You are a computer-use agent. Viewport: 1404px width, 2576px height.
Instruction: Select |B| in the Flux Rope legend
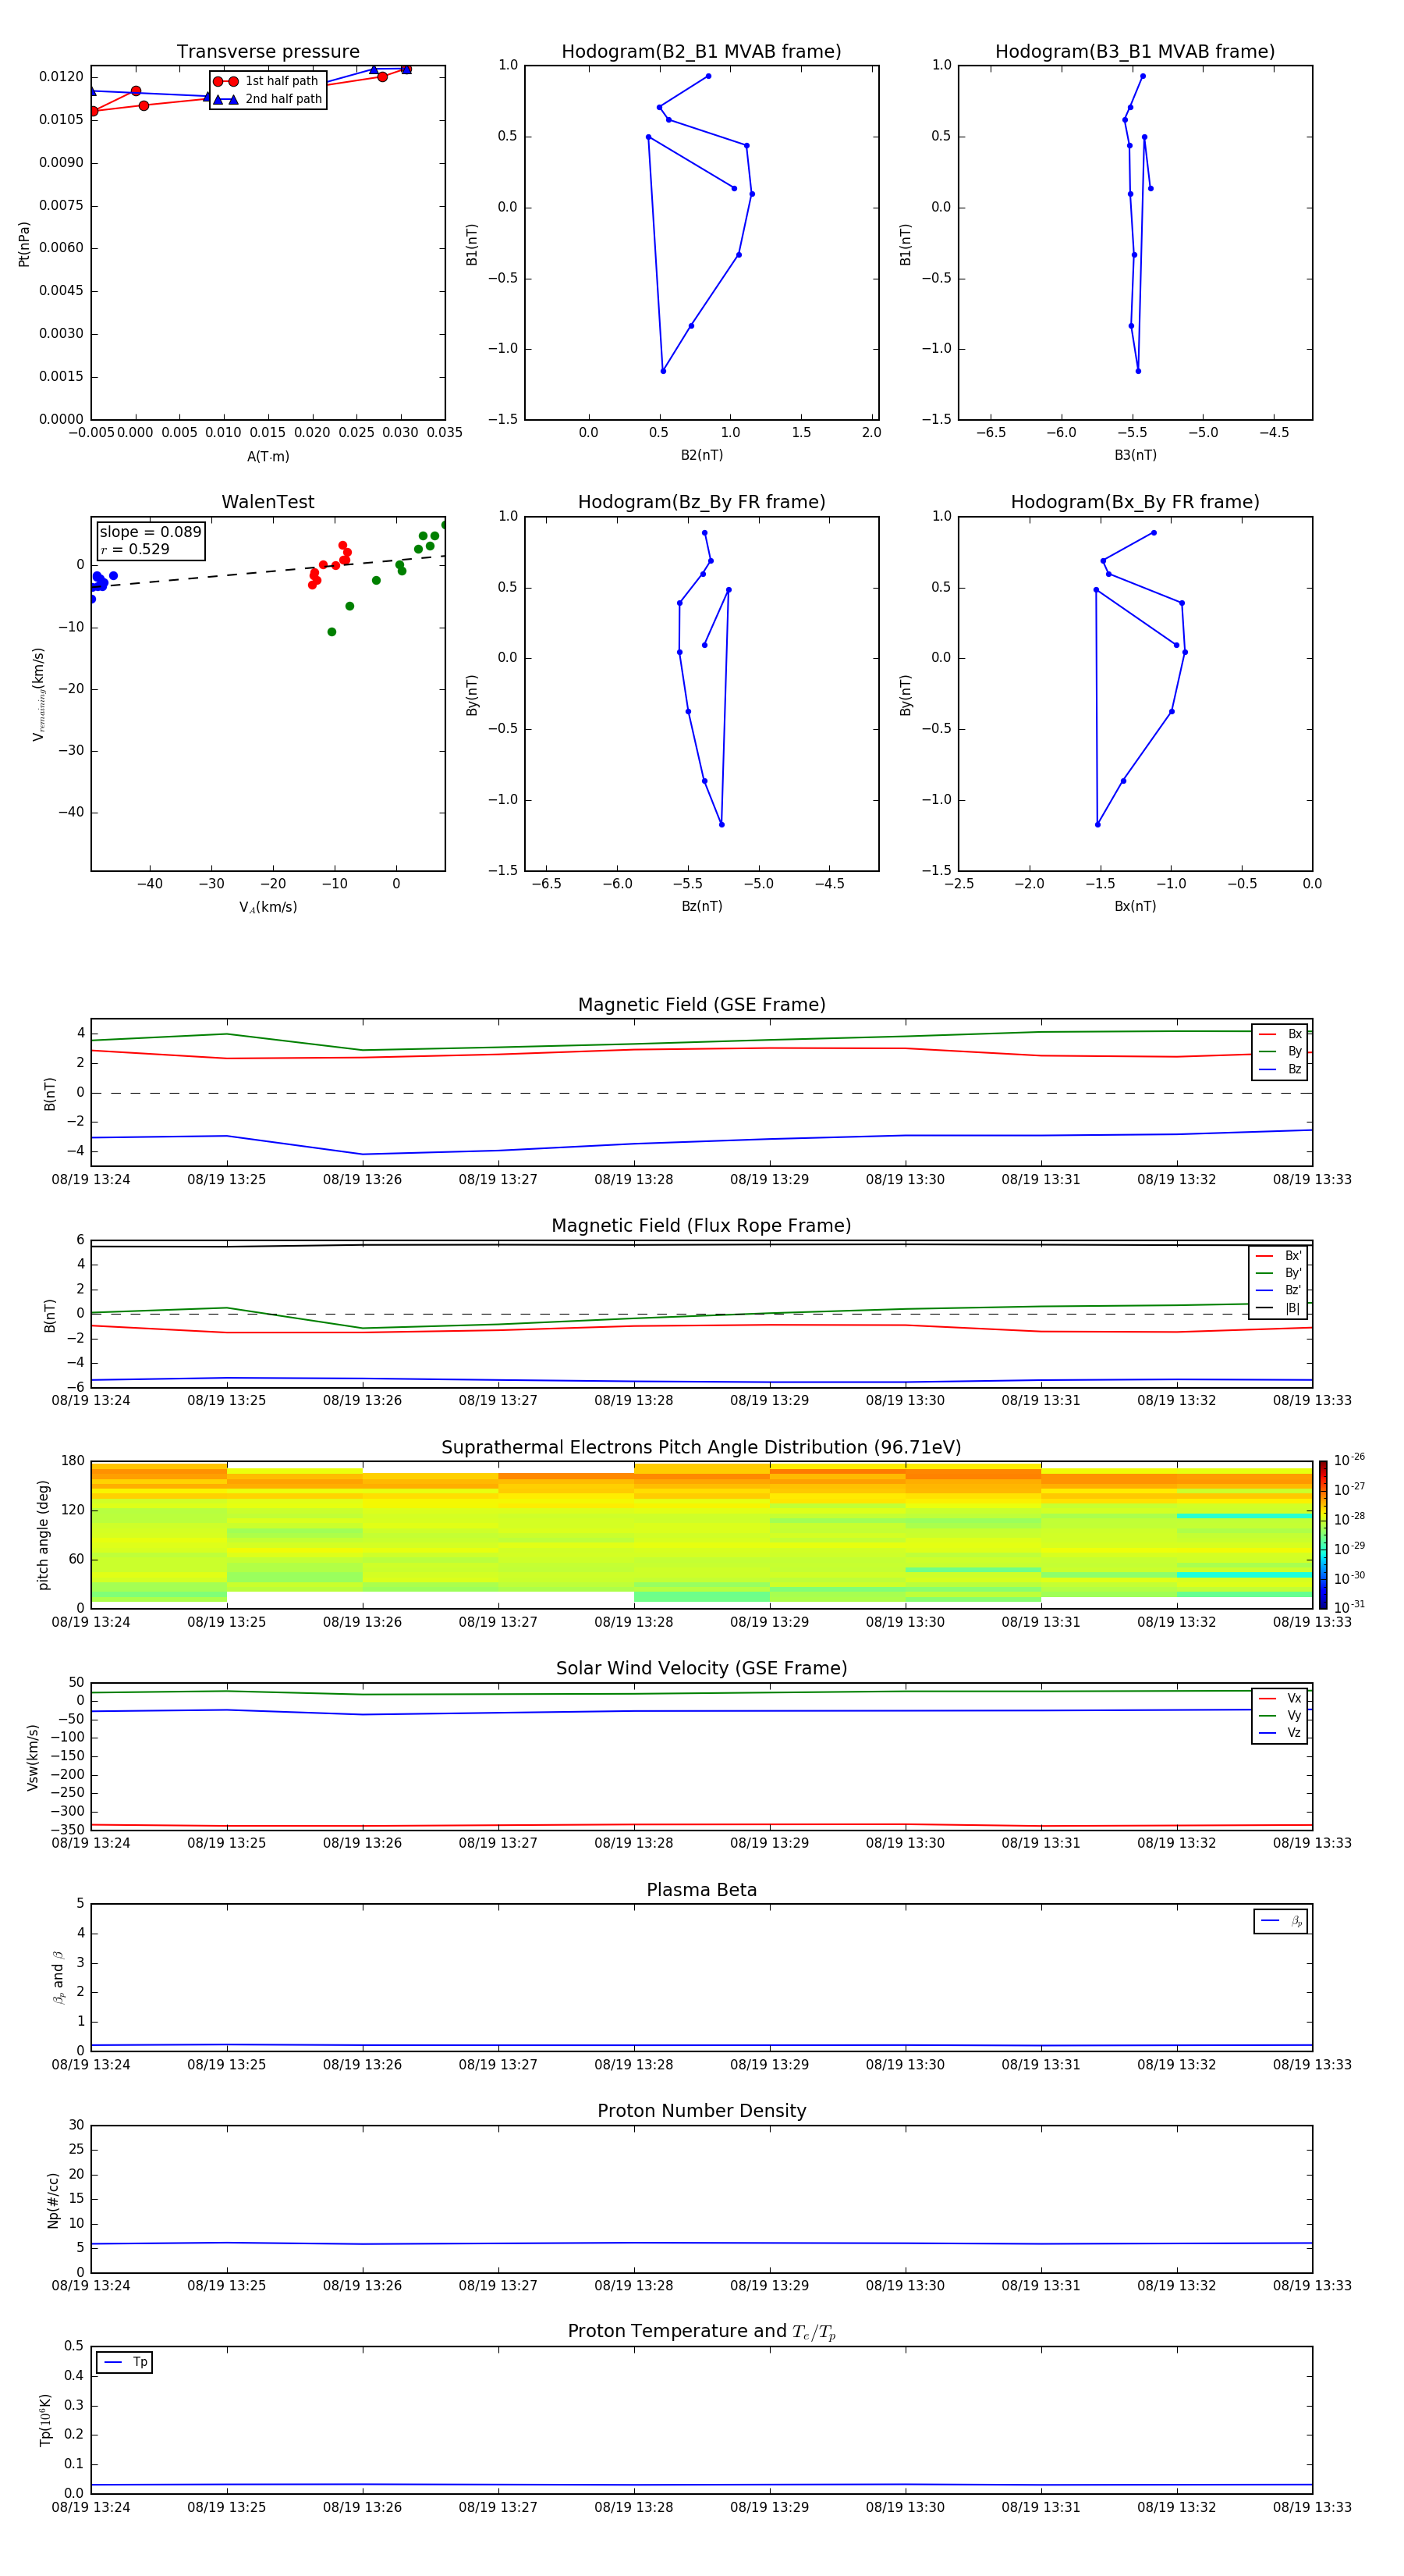click(x=1278, y=1308)
